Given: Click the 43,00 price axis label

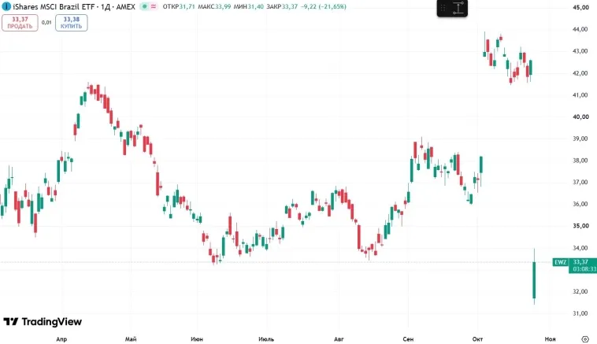Looking at the screenshot, I should click(x=580, y=51).
